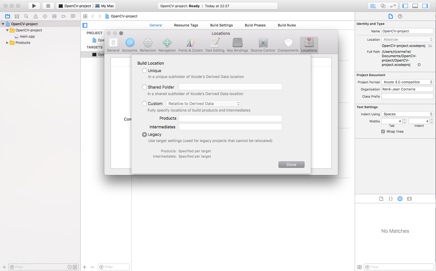The image size is (436, 271).
Task: Show the Standard editor
Action: 373,6
